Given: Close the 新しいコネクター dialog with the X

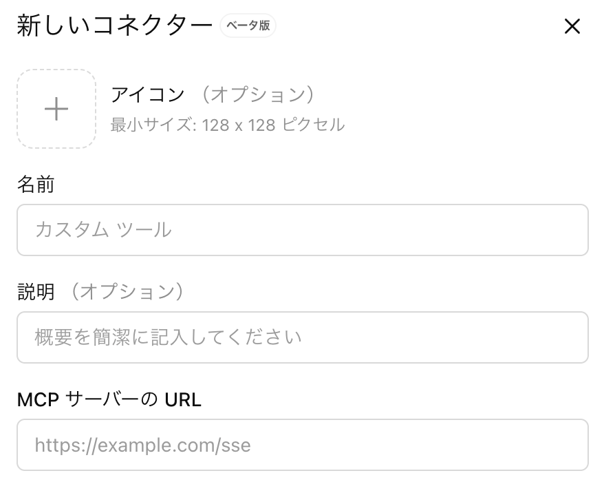Looking at the screenshot, I should [x=572, y=27].
